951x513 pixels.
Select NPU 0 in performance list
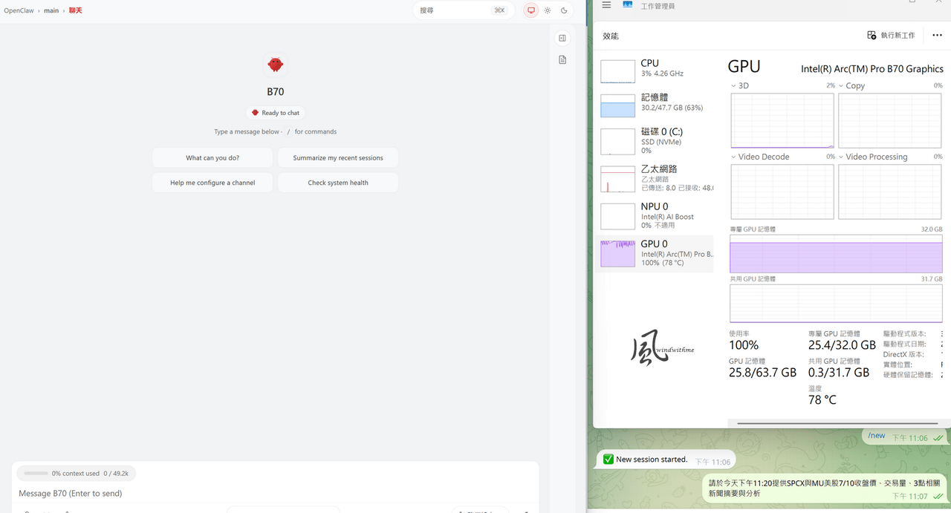pos(654,215)
